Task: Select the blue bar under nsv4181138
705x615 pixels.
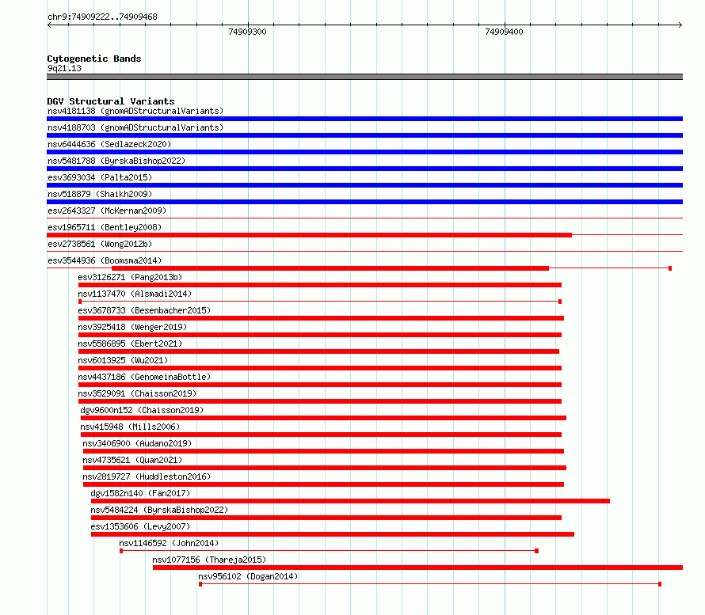Action: coord(364,119)
